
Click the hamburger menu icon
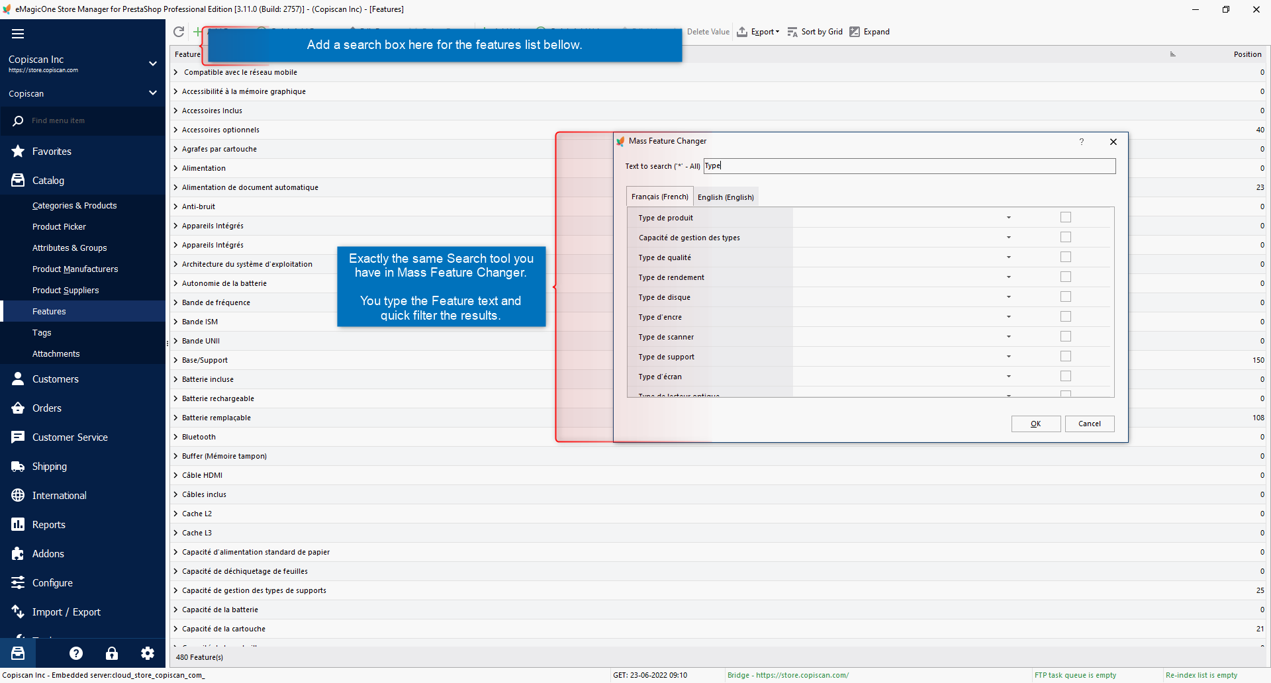tap(18, 34)
